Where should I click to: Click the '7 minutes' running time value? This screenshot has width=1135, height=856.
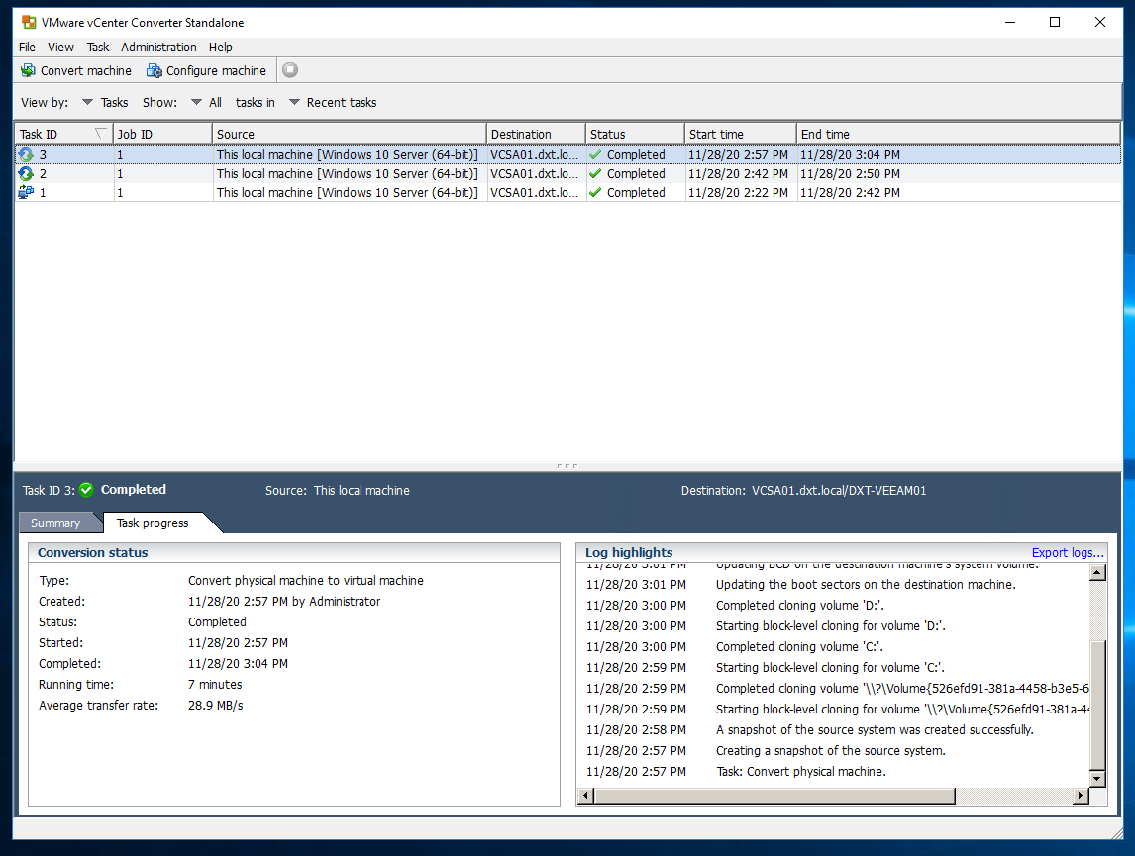coord(215,684)
